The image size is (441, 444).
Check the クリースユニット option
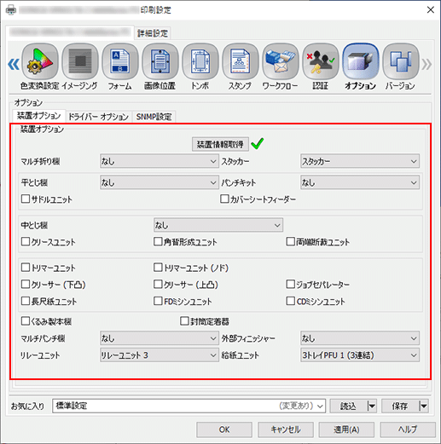[x=26, y=241]
